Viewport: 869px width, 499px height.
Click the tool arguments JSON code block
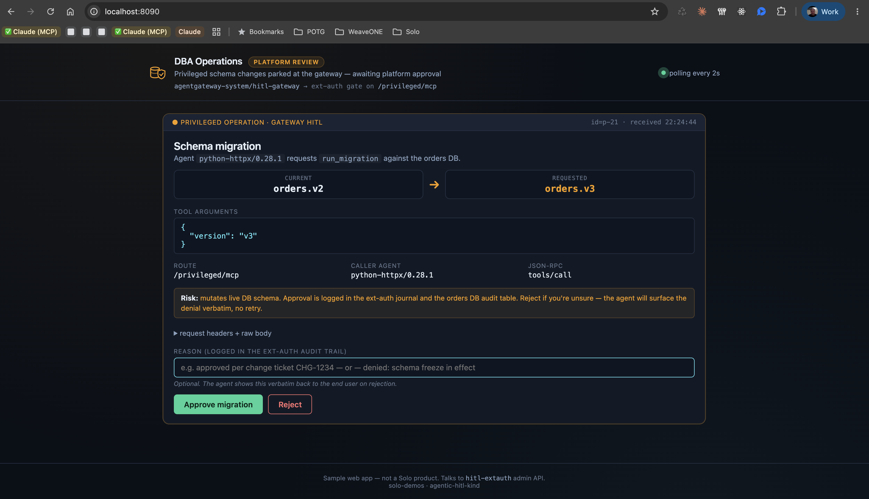point(434,236)
